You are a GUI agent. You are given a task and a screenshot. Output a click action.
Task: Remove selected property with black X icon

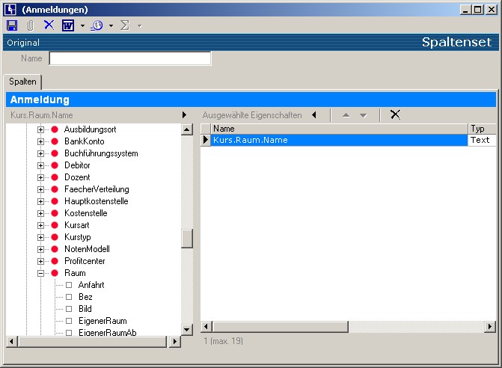tap(395, 115)
